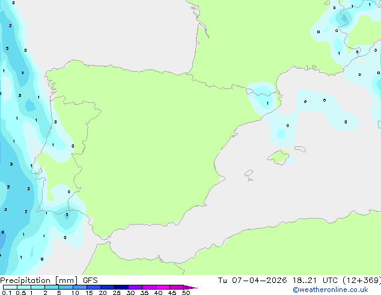Click the legend label "50"
The width and height of the screenshot is (381, 295).
pos(186,293)
